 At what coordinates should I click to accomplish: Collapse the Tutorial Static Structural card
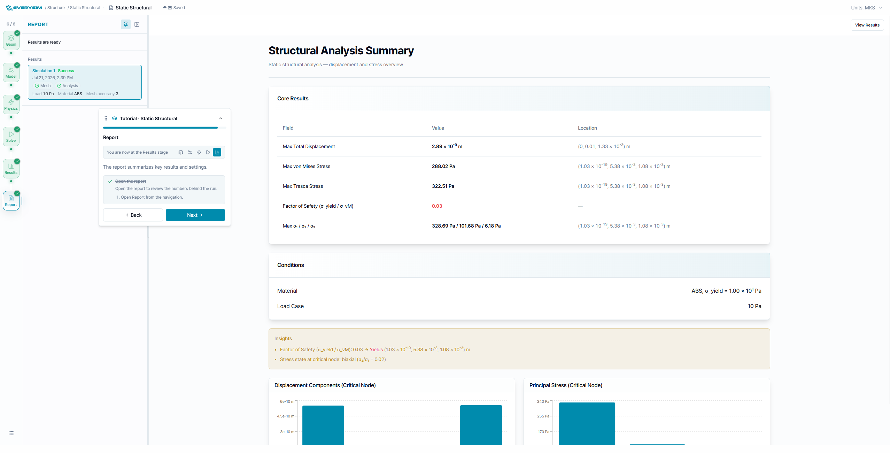click(221, 118)
